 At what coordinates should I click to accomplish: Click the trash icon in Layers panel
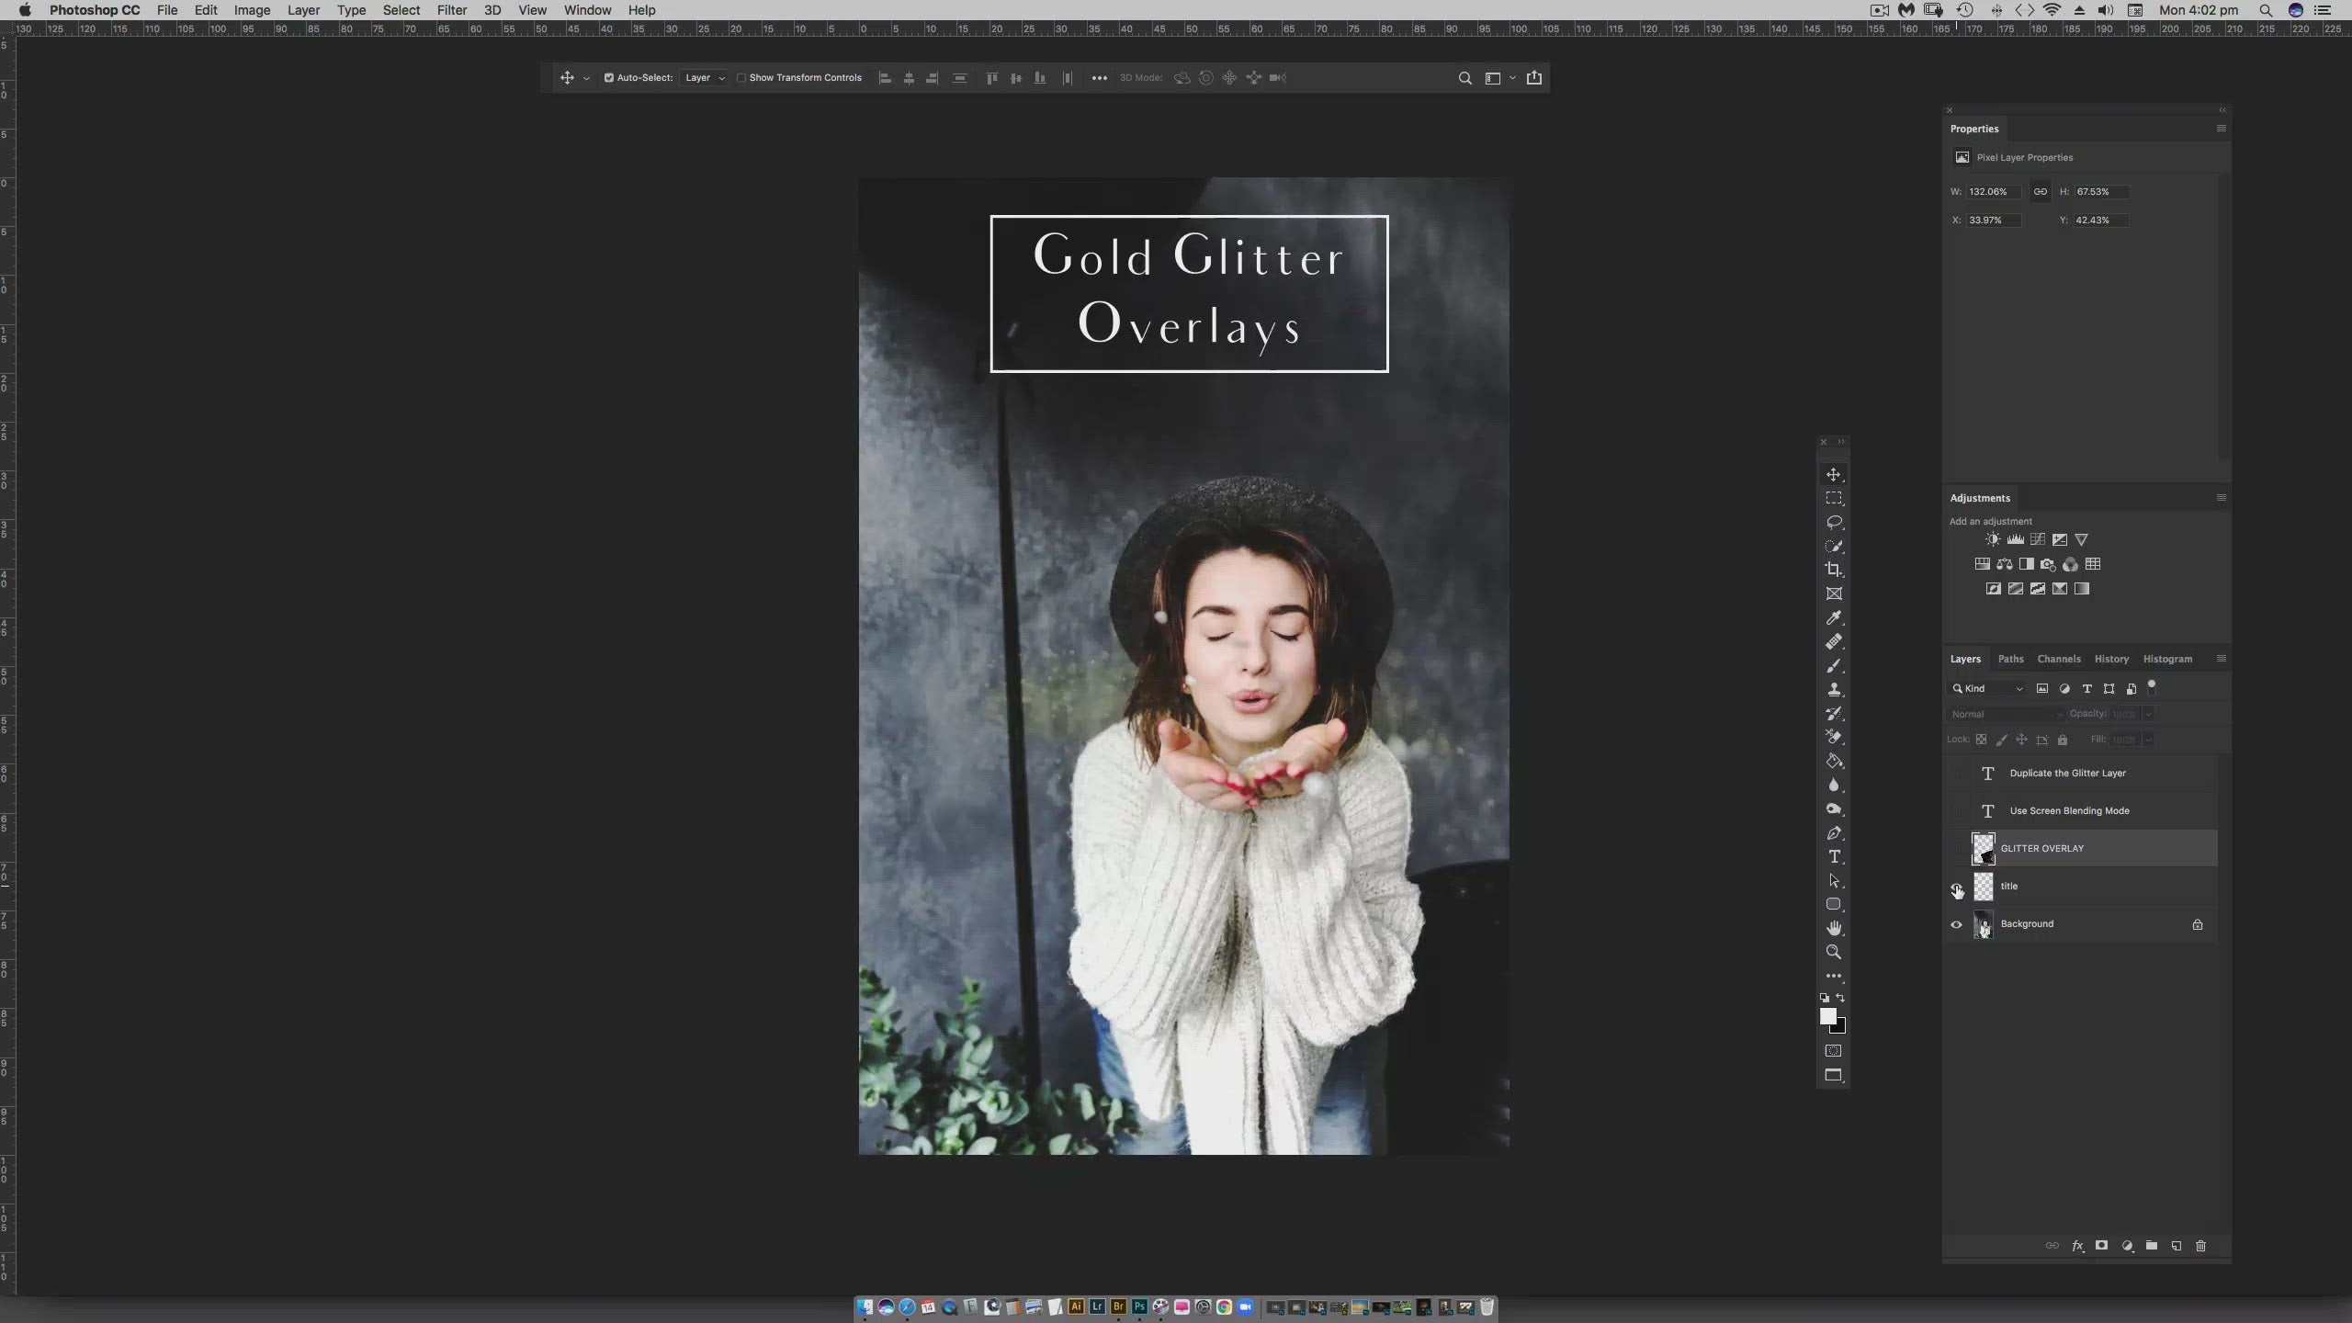(2200, 1246)
